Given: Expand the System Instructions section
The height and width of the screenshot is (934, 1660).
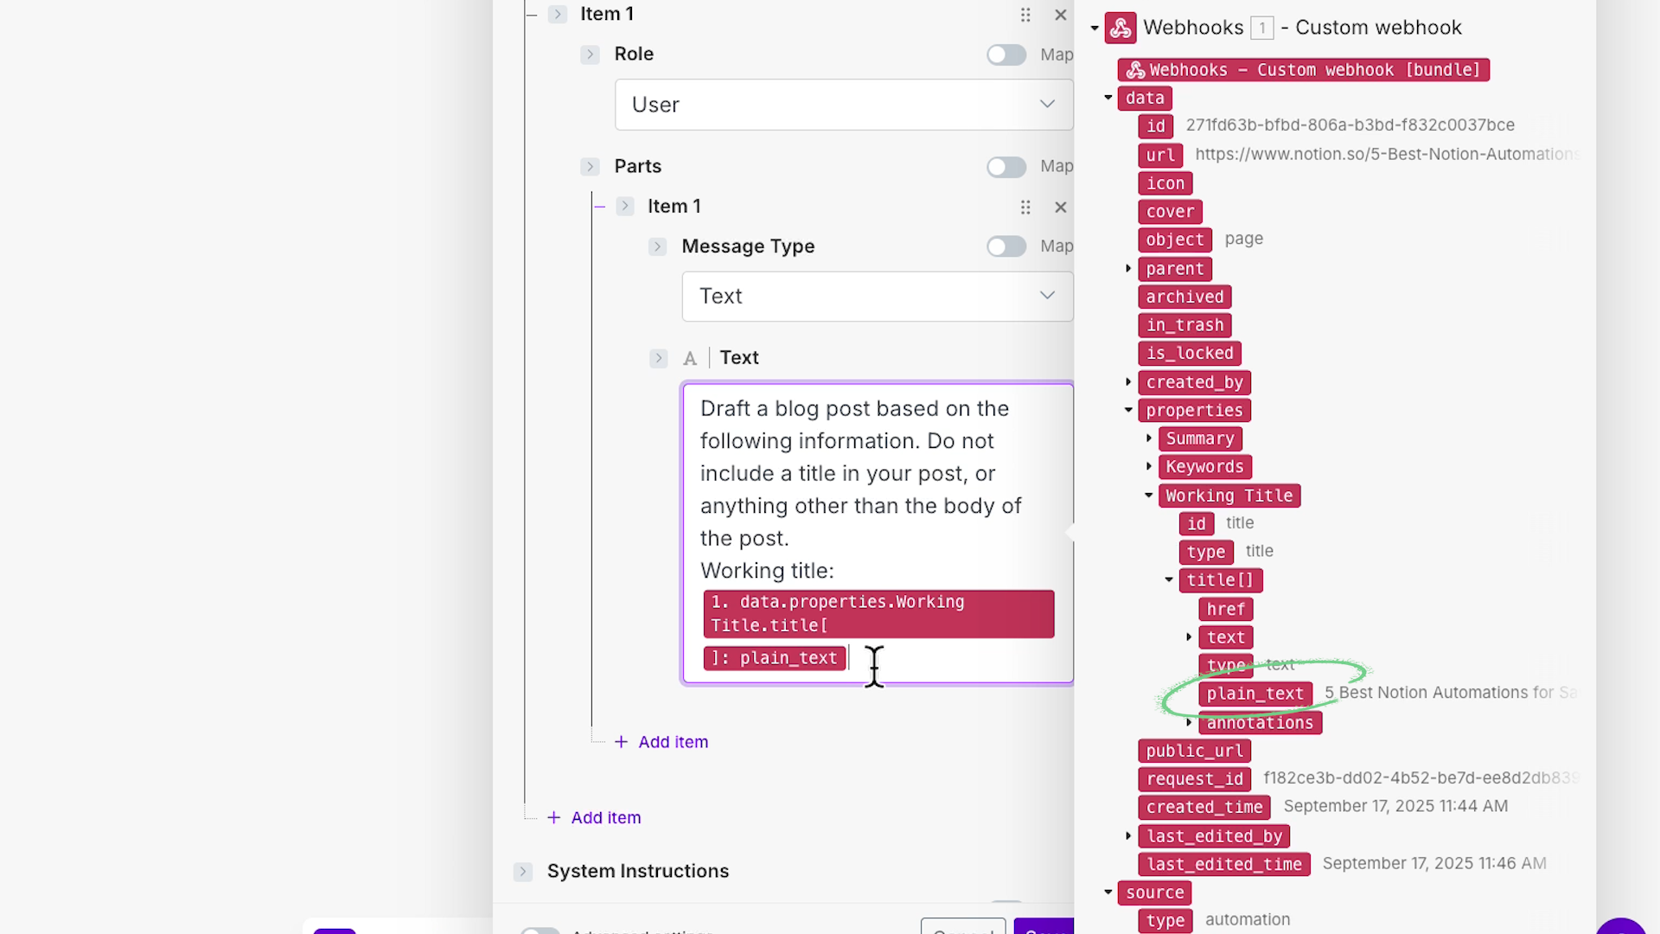Looking at the screenshot, I should (x=523, y=872).
